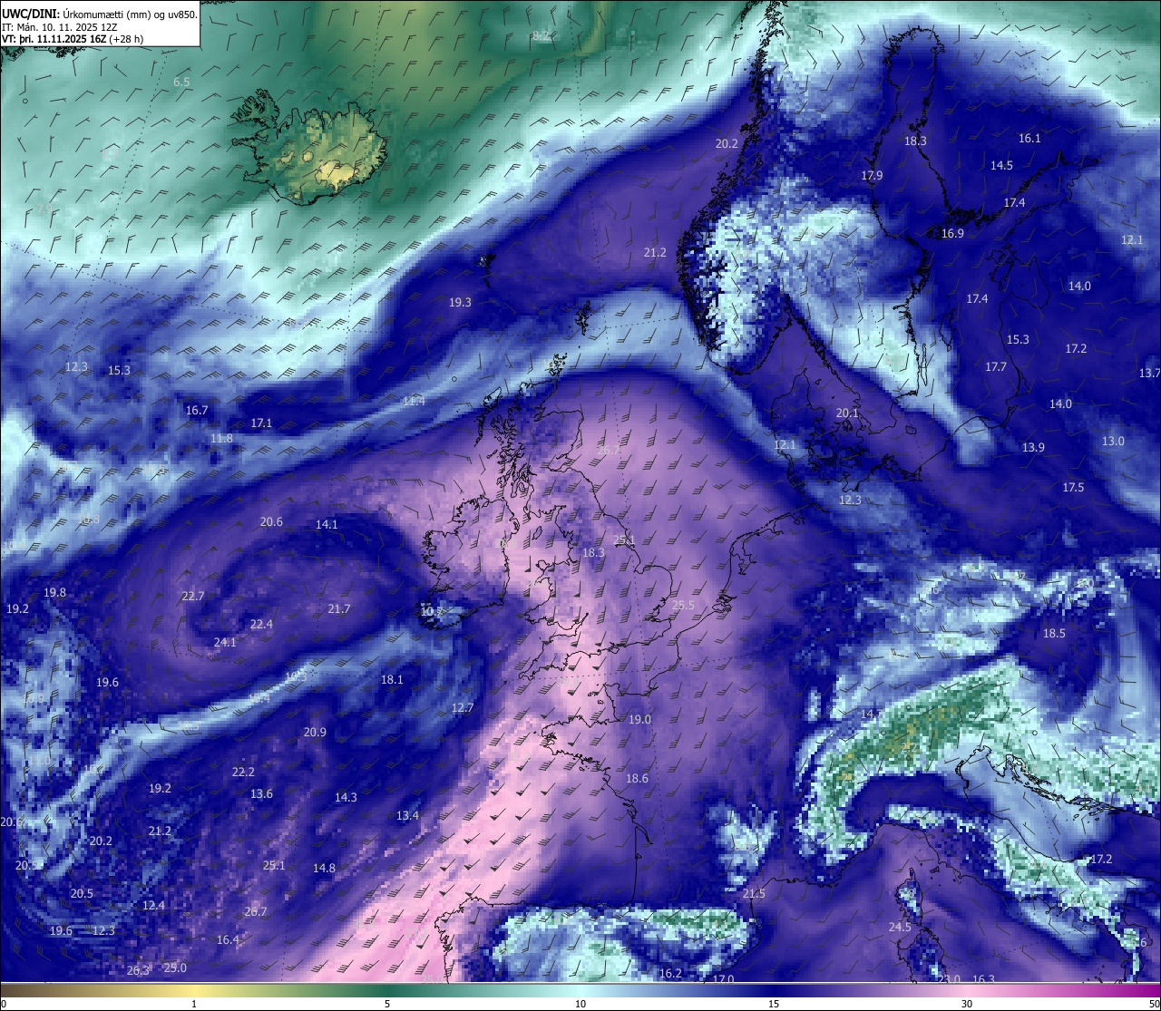Click the 13.0 value label
Screen dimensions: 1161x1011
tap(1113, 442)
